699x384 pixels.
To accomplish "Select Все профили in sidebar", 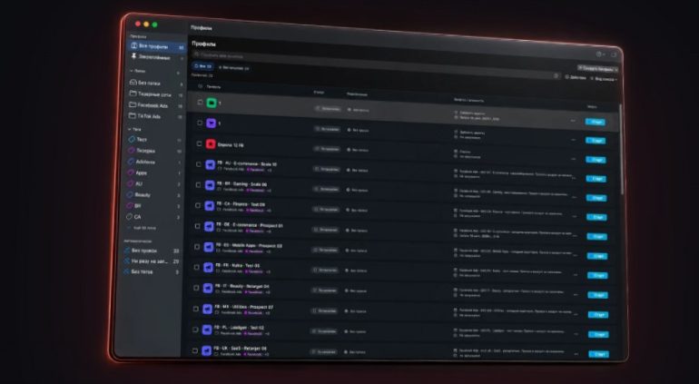I will (156, 46).
